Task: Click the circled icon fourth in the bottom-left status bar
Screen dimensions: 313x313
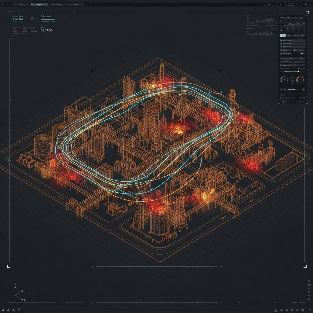Action: [19, 310]
